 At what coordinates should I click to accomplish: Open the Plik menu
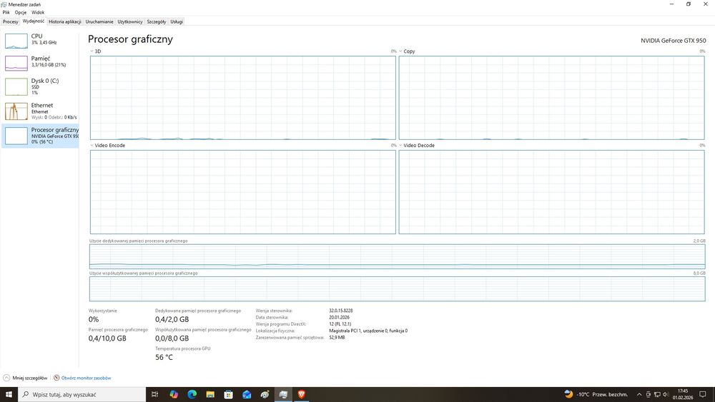coord(6,12)
